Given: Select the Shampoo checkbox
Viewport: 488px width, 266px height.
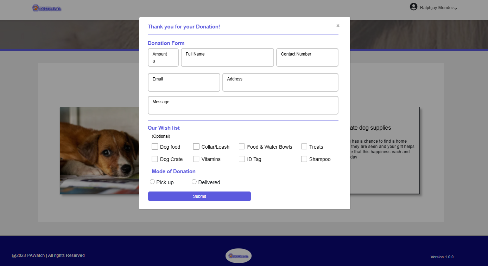Looking at the screenshot, I should point(304,159).
